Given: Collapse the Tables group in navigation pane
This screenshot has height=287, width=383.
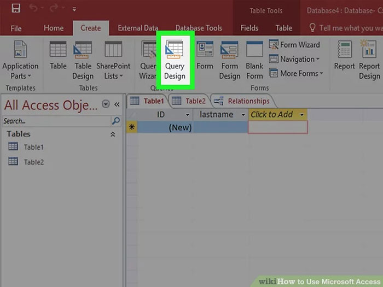Looking at the screenshot, I should [113, 134].
